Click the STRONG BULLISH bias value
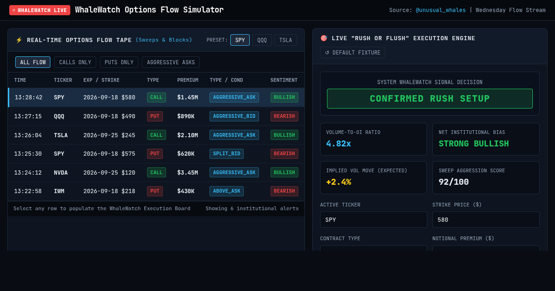 pyautogui.click(x=474, y=144)
